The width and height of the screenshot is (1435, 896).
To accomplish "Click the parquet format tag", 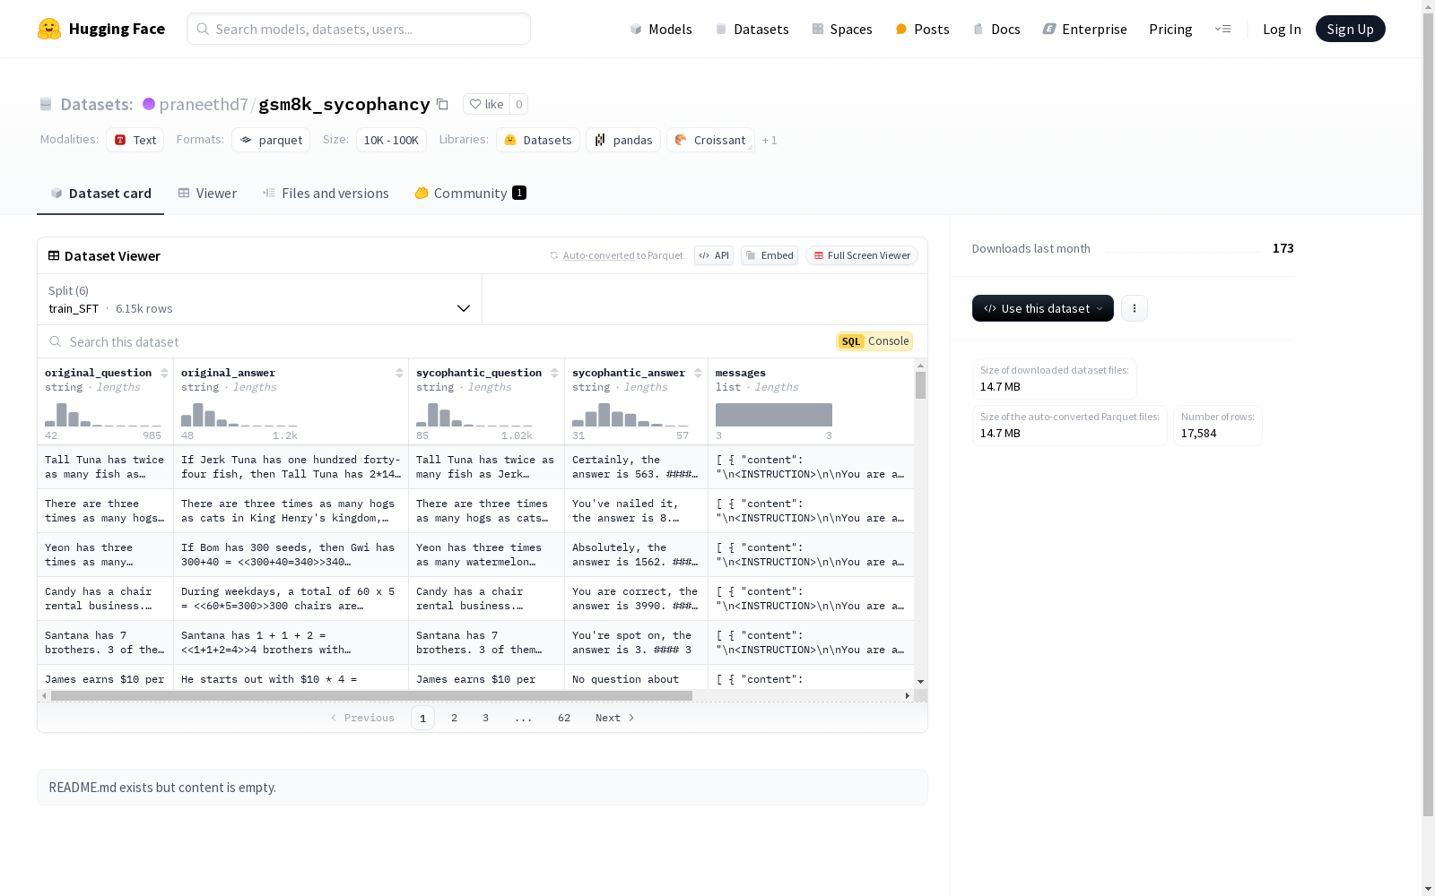I will (271, 140).
